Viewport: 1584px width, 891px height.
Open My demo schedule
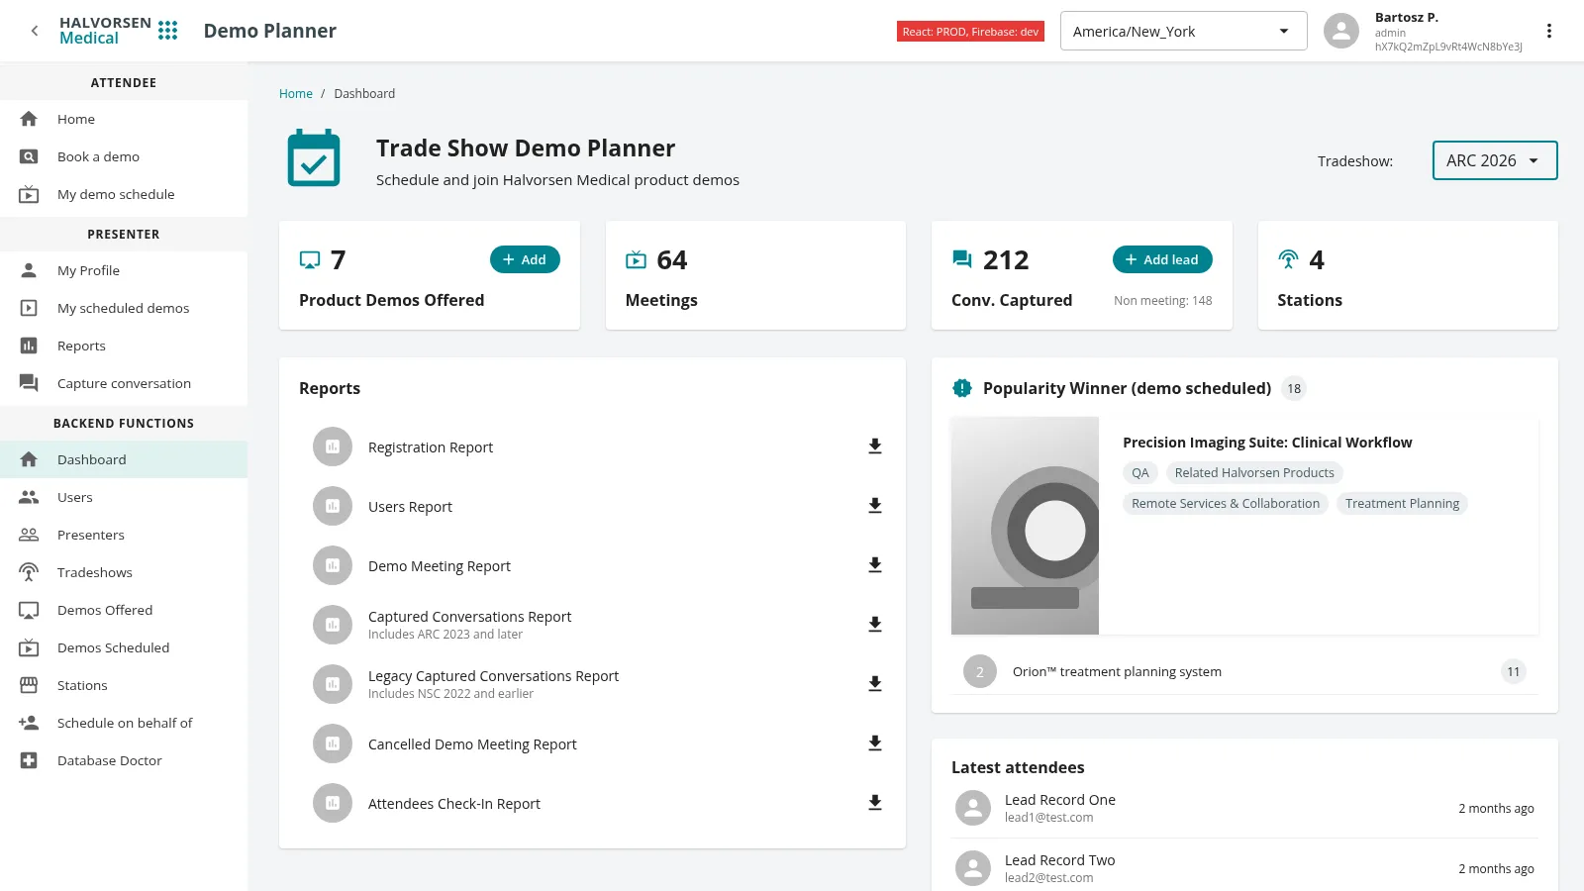(x=124, y=194)
